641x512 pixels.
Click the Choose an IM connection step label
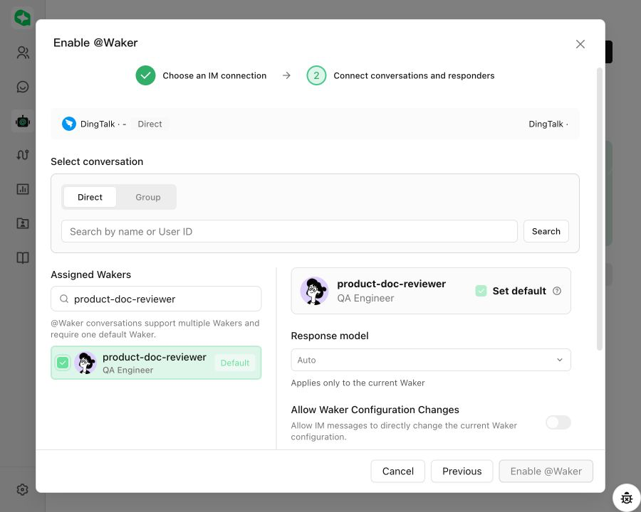pos(214,75)
